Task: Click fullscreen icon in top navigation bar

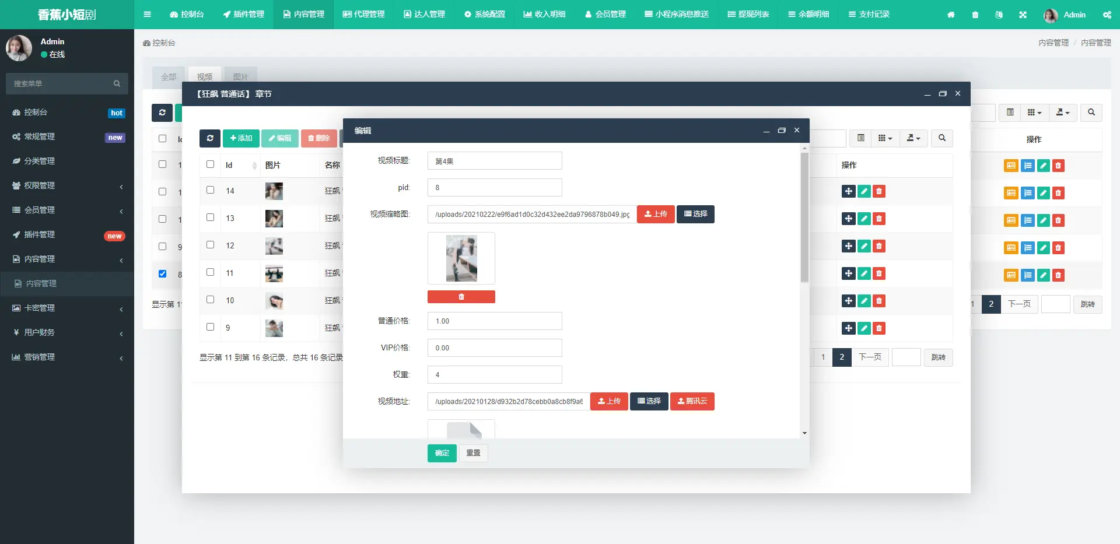Action: pos(1023,15)
